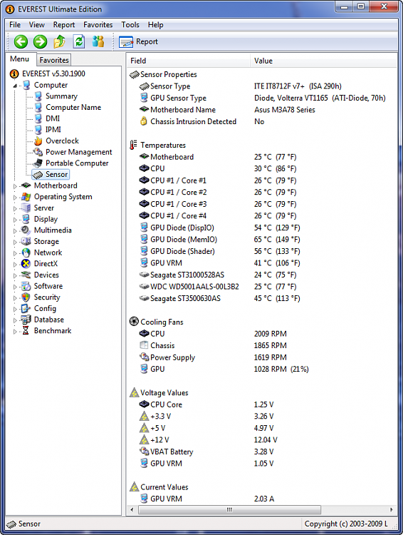Click the green Back arrow icon
The width and height of the screenshot is (403, 535).
pyautogui.click(x=21, y=42)
